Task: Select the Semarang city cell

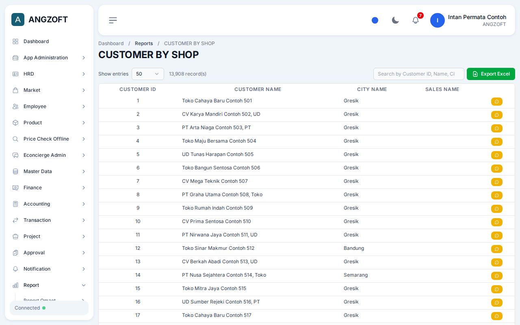Action: click(x=355, y=275)
